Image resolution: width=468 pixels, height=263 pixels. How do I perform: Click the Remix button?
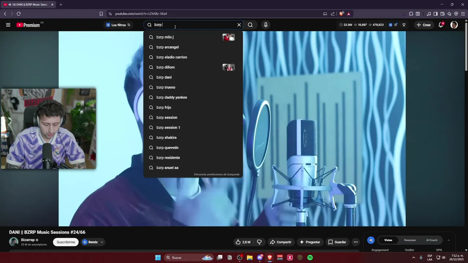[90, 242]
